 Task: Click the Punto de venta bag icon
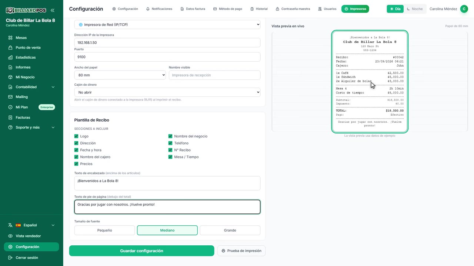[x=10, y=48]
